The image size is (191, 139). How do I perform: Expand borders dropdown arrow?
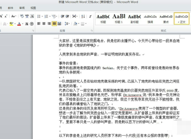[86, 23]
